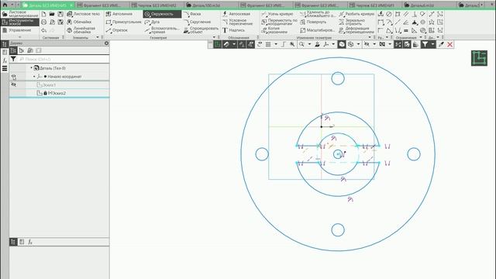Click the home start page icon
Viewport: 496px width, 279px height.
[x=5, y=5]
